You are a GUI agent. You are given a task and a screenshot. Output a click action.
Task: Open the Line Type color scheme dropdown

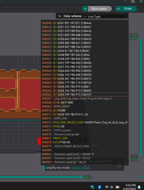[105, 16]
